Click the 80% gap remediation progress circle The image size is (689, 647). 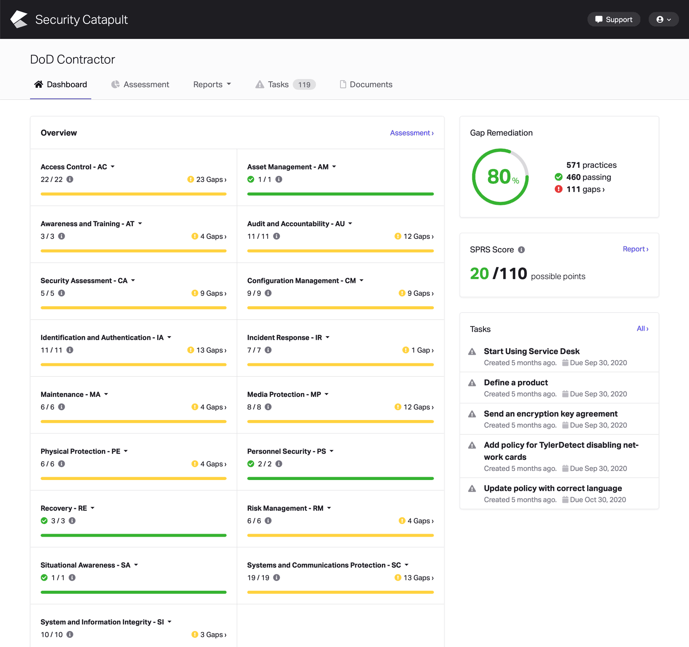tap(500, 177)
